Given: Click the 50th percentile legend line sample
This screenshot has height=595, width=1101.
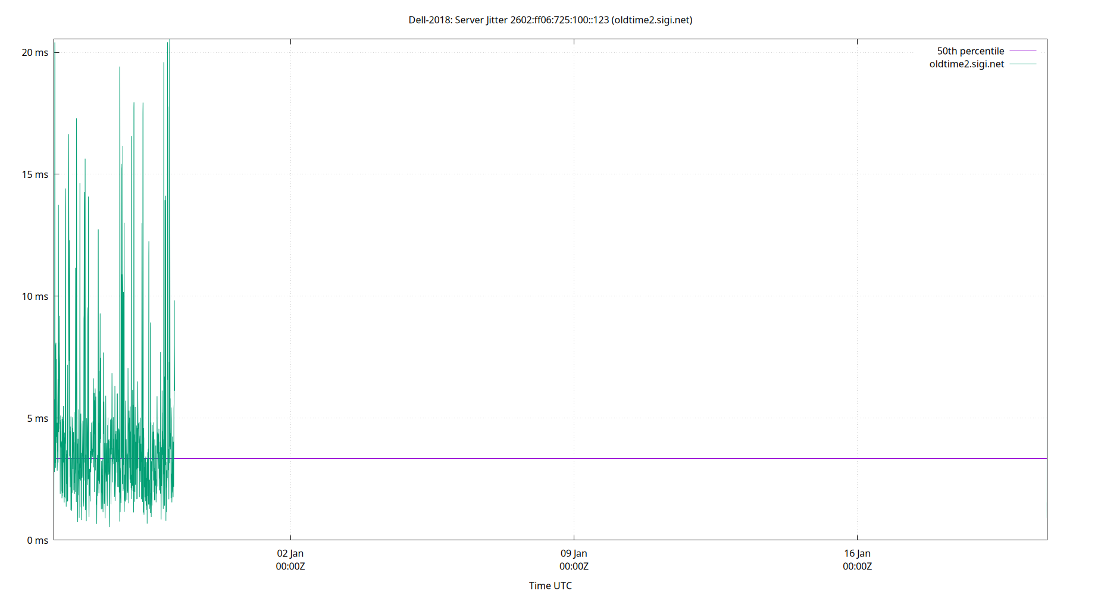Looking at the screenshot, I should click(1022, 51).
